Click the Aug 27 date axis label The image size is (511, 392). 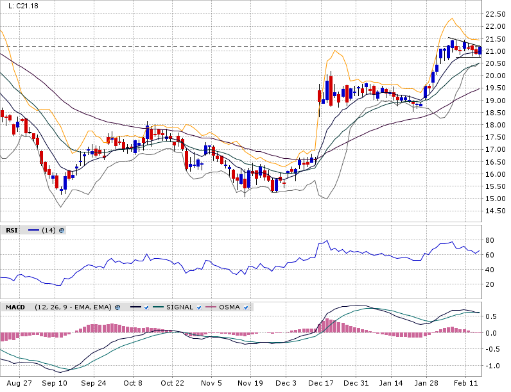(x=19, y=383)
